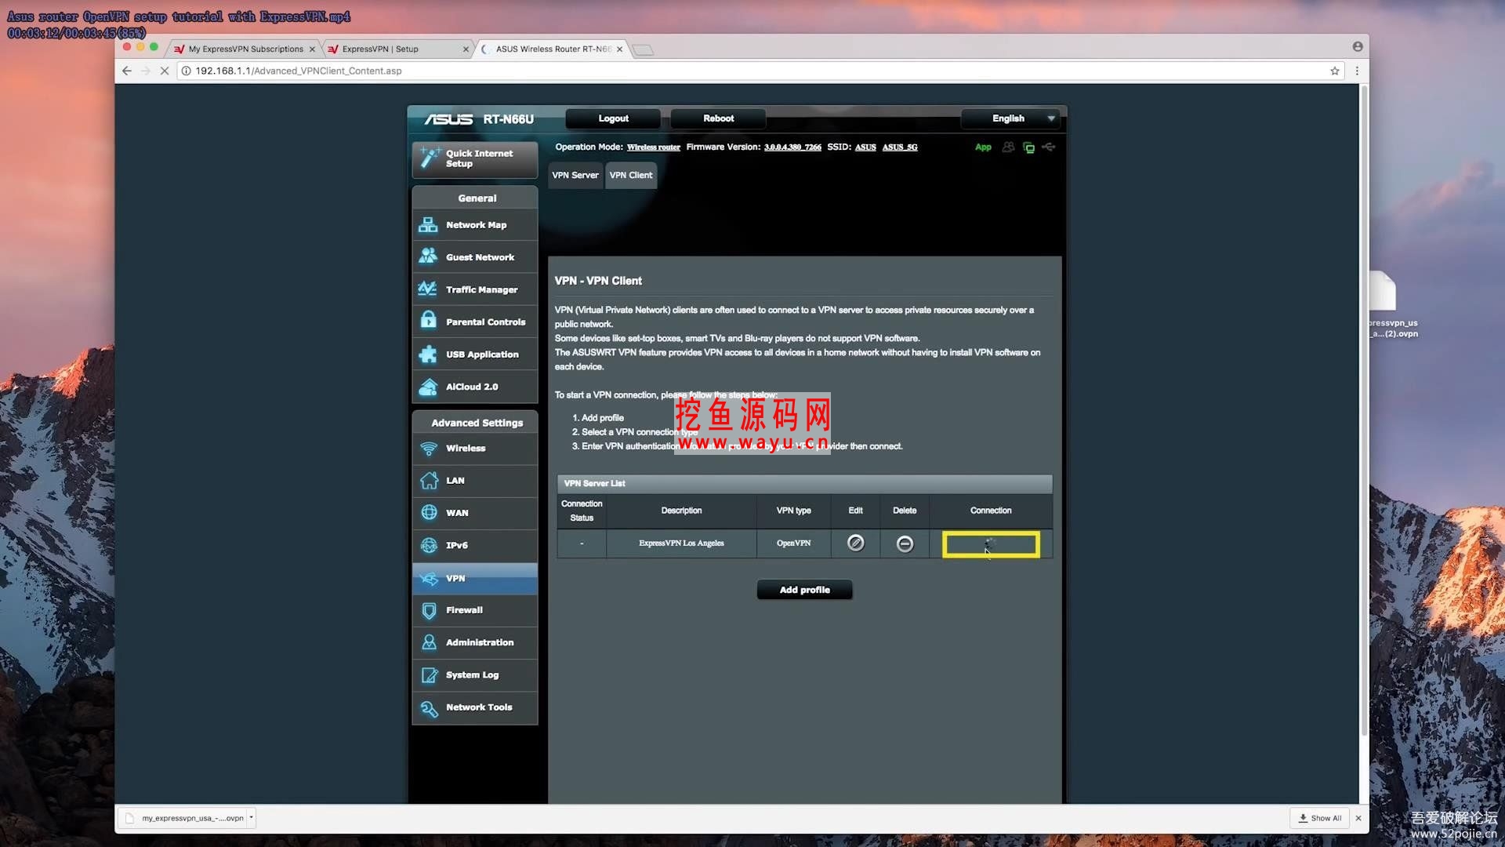Open Chrome three-dot menu

coord(1357,71)
